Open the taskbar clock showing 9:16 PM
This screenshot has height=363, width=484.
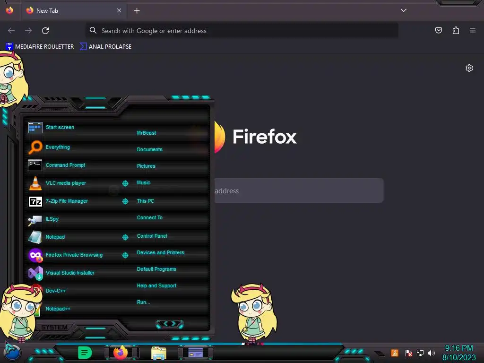click(458, 353)
